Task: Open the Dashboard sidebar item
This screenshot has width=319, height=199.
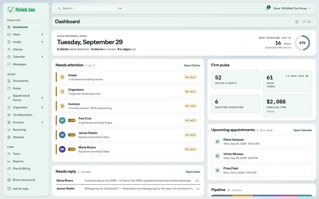Action: (26, 27)
